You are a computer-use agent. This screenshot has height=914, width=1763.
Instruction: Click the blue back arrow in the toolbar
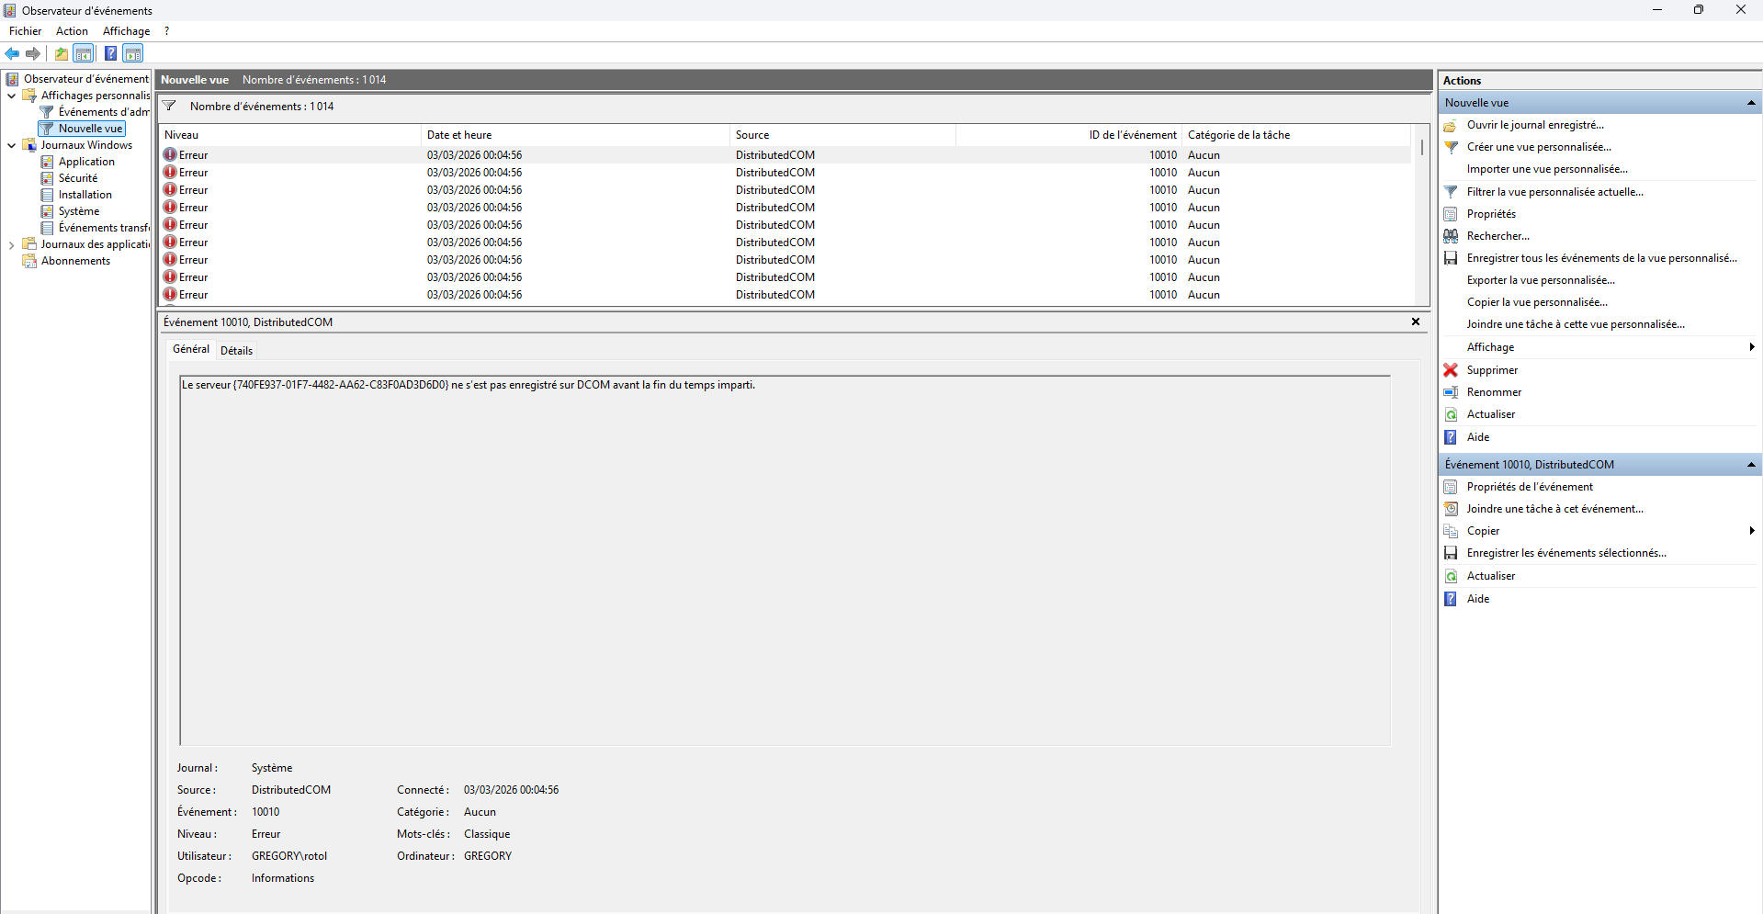[12, 53]
